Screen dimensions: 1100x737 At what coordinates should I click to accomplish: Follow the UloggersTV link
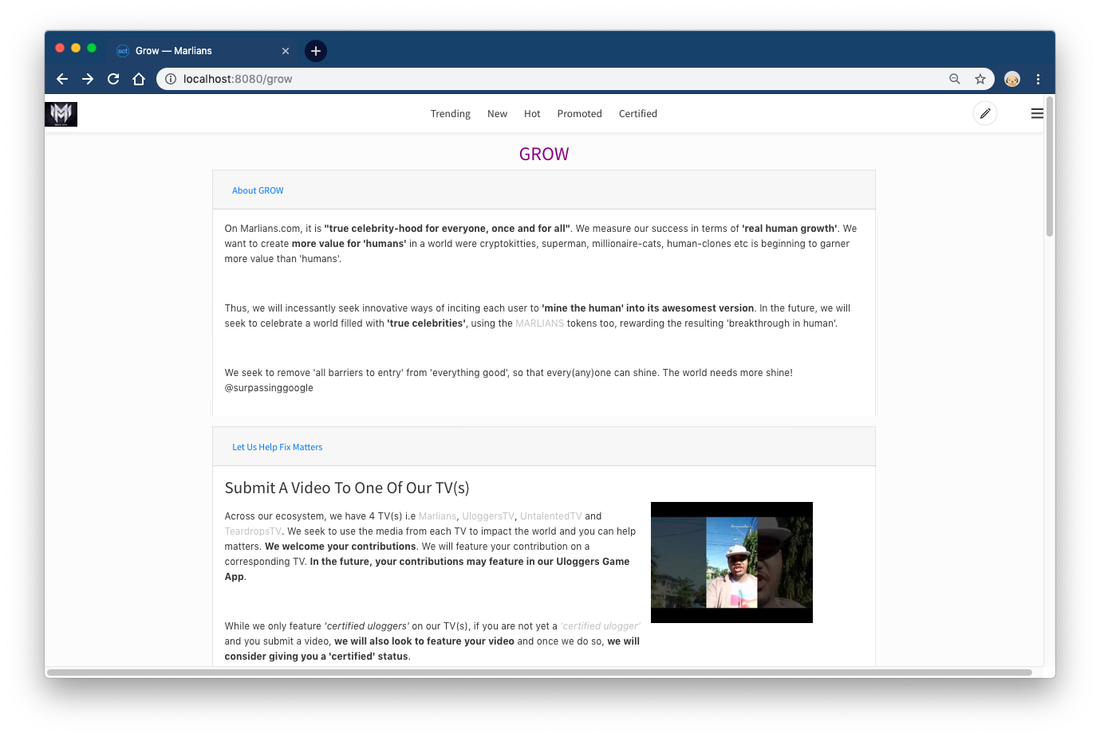[488, 516]
